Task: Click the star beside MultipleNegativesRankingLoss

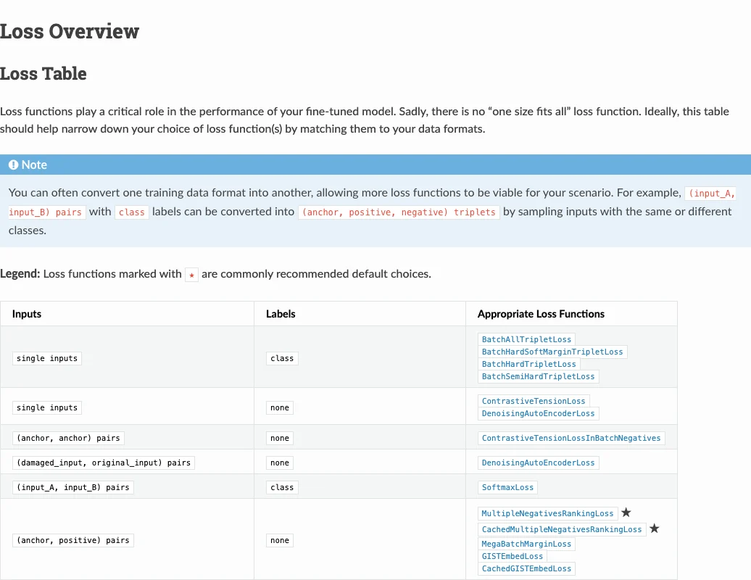Action: point(626,513)
